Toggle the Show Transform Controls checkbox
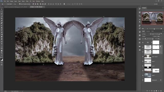 (x=20, y=4)
